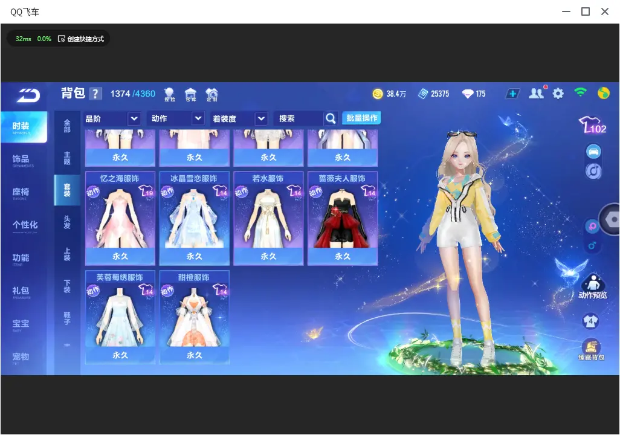Click the music note icon
The height and width of the screenshot is (435, 620).
(593, 171)
